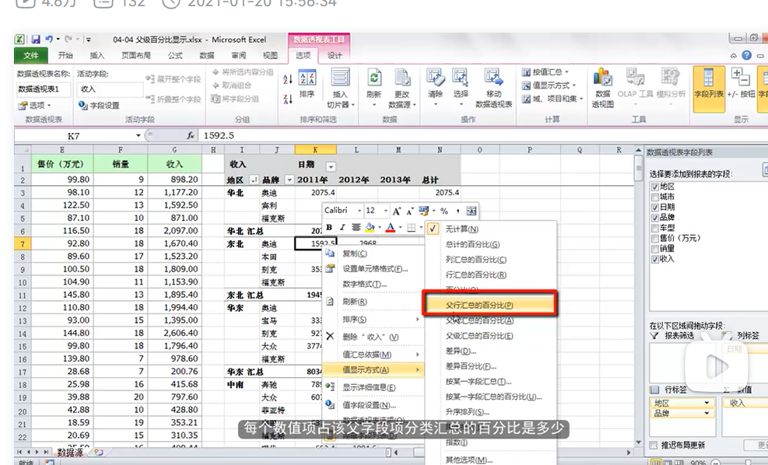Click Italic in the mini toolbar

(x=342, y=227)
